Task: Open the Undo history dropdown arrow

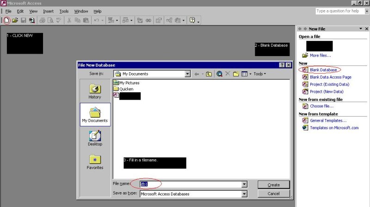Action: pyautogui.click(x=102, y=20)
